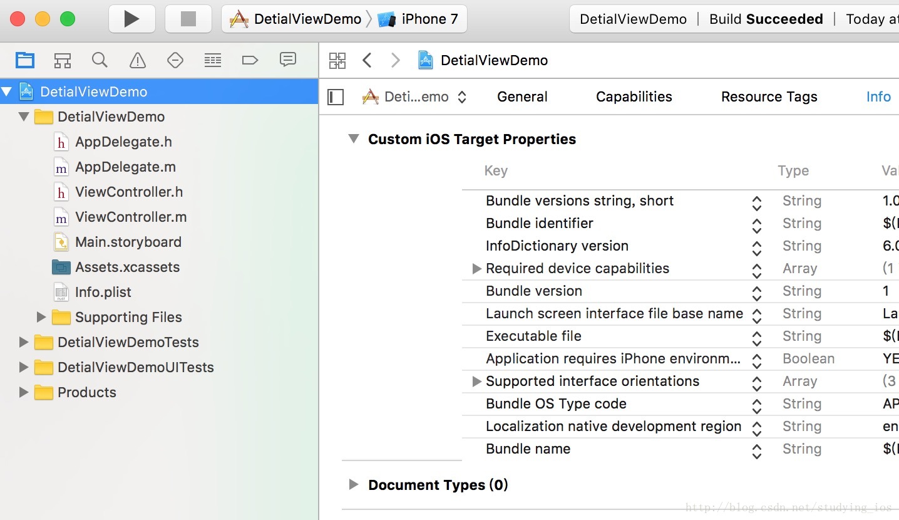The width and height of the screenshot is (899, 520).
Task: Choose the iPhone 7 run destination
Action: 418,19
